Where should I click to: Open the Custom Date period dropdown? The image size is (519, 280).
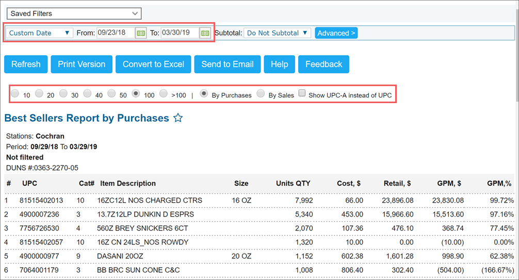pos(39,33)
